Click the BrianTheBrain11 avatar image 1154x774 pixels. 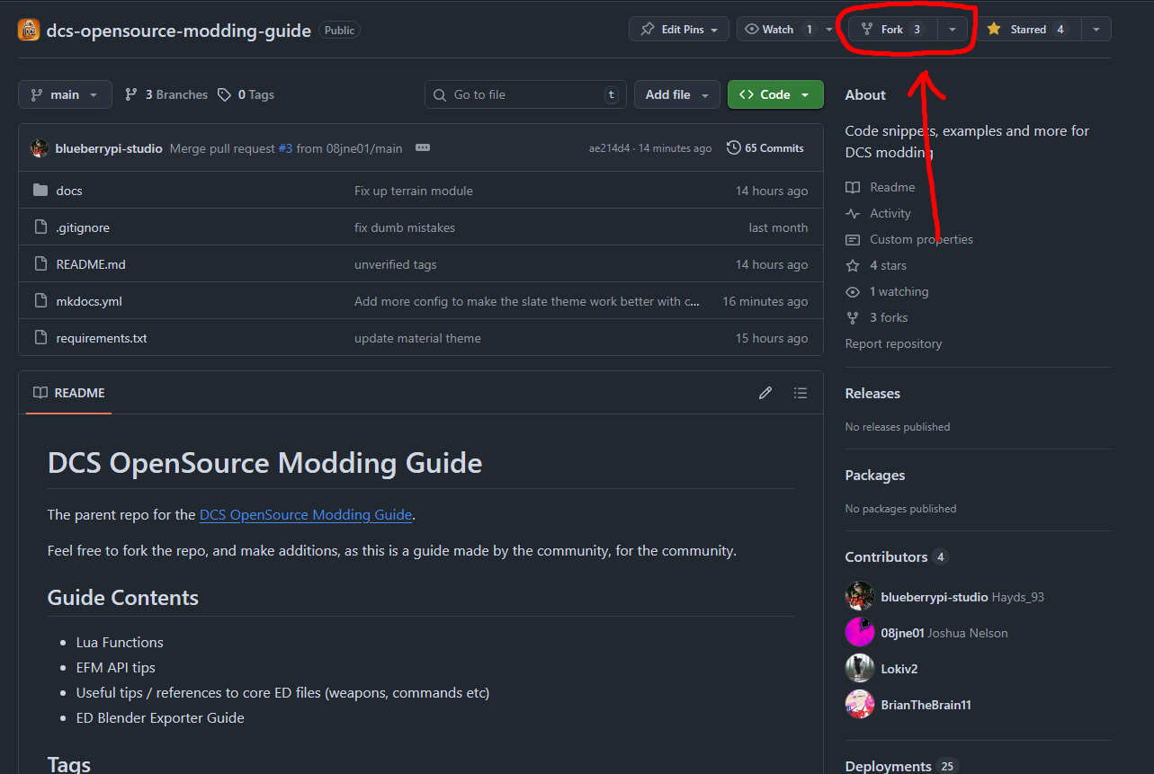coord(860,704)
